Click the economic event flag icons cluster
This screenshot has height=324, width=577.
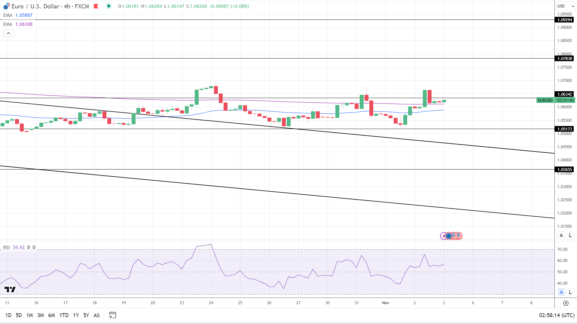[x=451, y=236]
